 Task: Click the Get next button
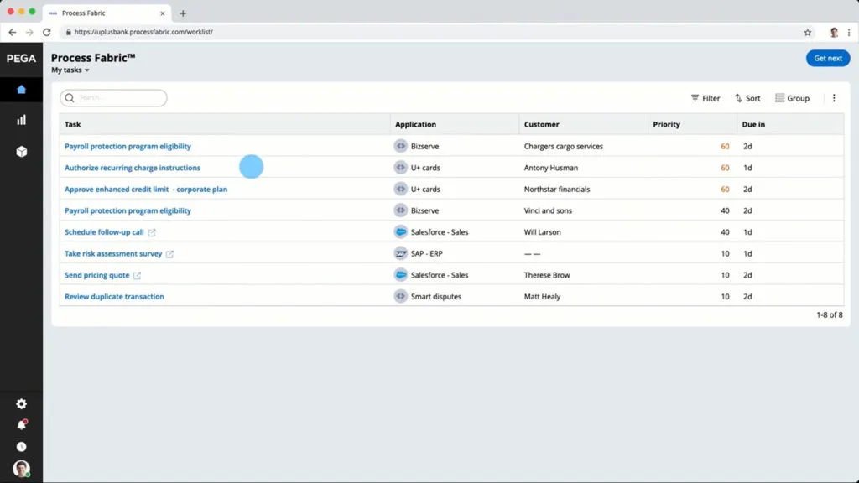click(828, 58)
